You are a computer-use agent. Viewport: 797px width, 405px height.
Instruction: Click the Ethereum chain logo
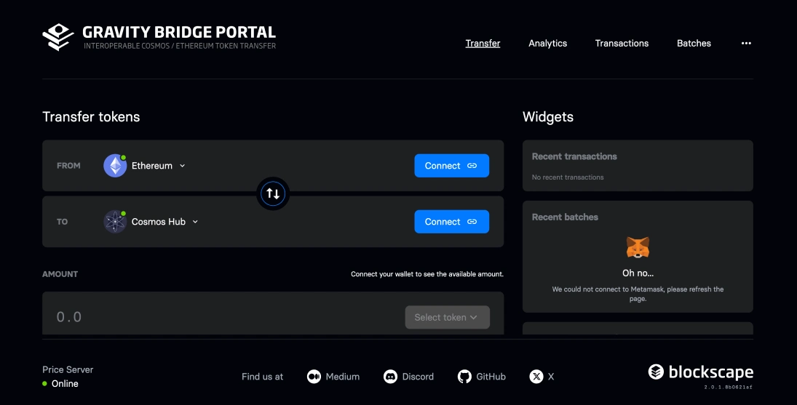pos(115,166)
